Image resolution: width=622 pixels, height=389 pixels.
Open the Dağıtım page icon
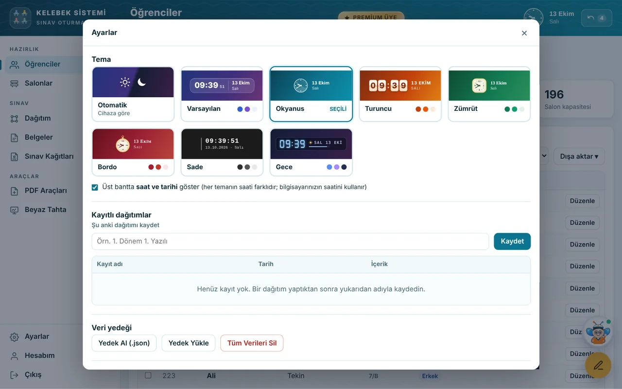[15, 118]
